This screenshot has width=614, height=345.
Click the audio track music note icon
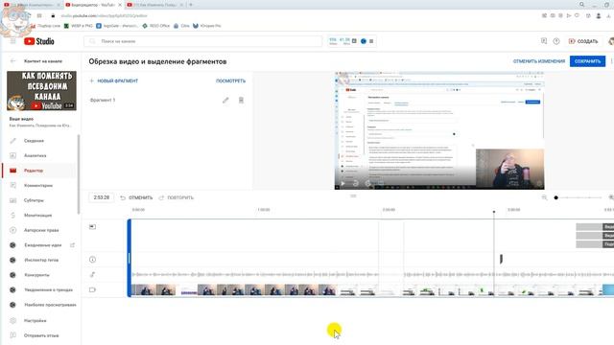(x=92, y=275)
